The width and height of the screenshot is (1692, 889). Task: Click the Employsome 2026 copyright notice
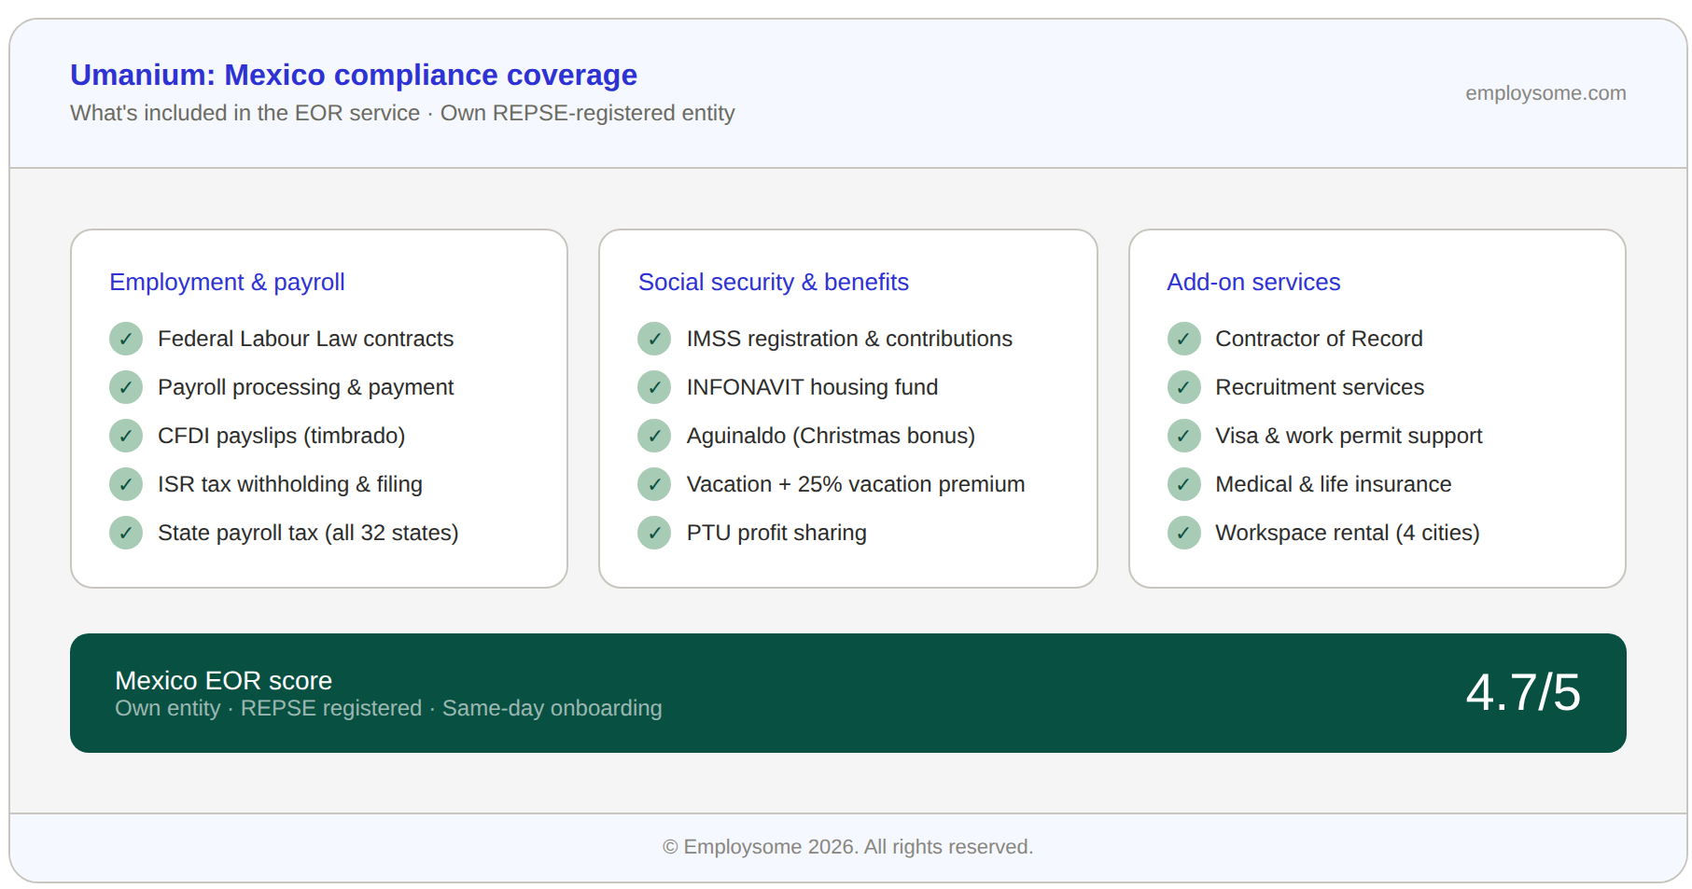point(846,846)
